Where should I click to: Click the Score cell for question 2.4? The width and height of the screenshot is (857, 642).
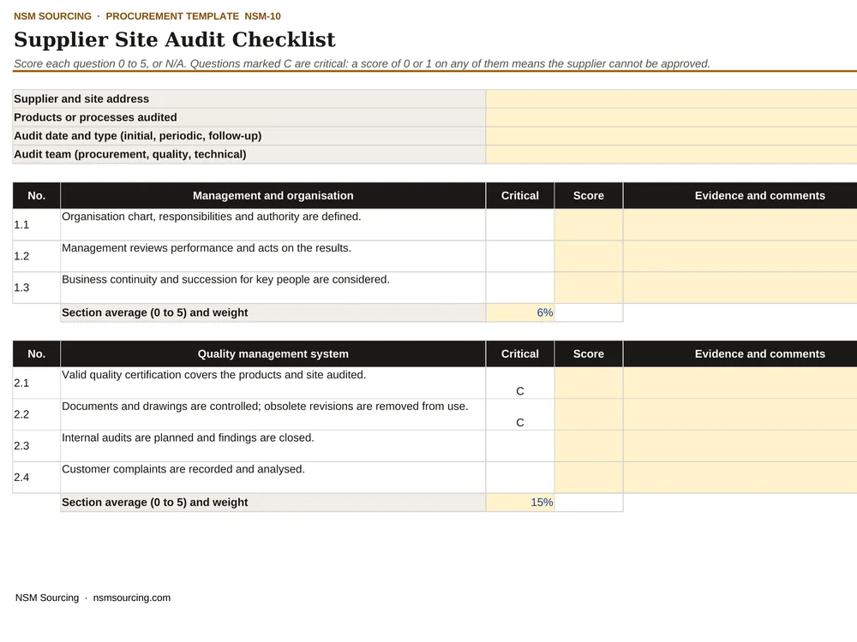589,478
